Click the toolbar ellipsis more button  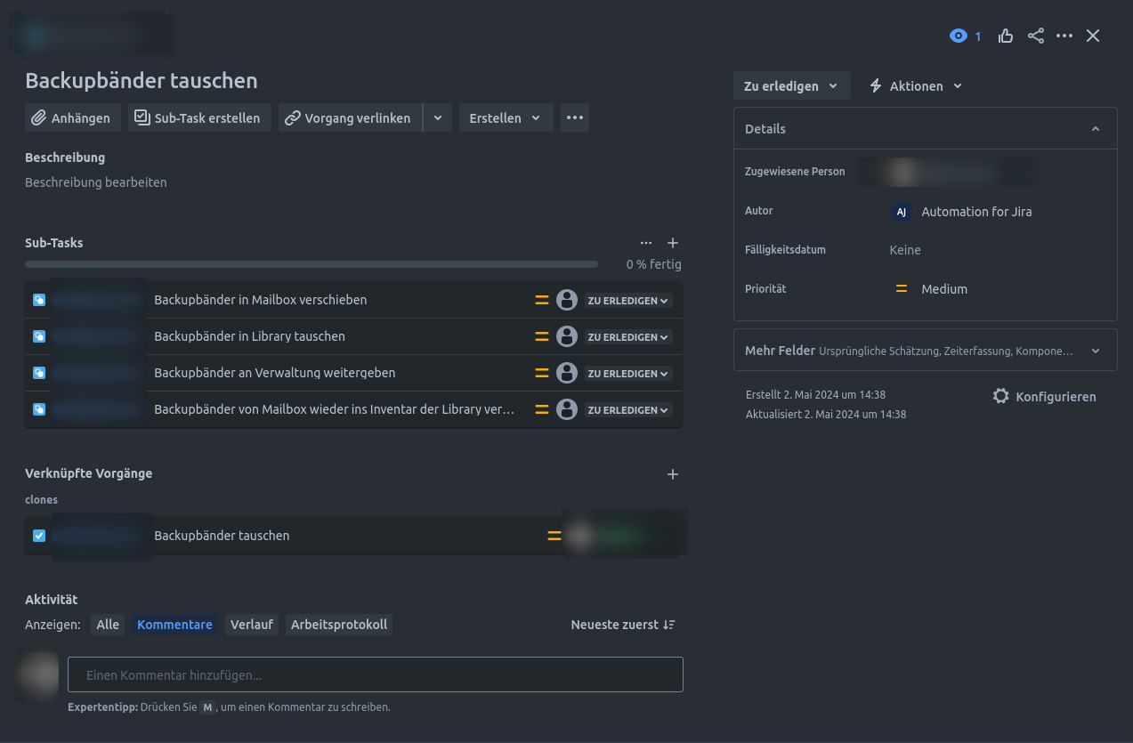575,117
